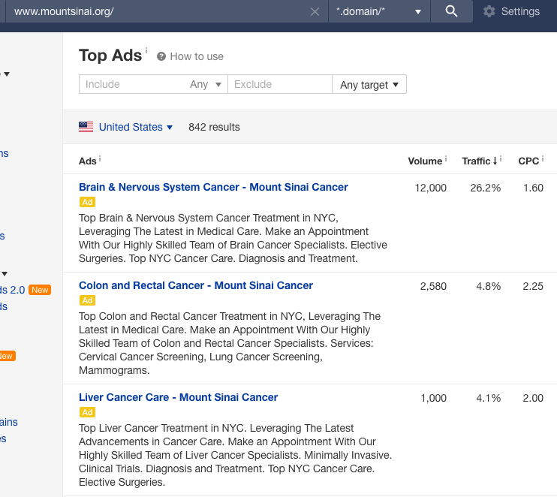This screenshot has height=497, width=557.
Task: Click the Liver Cancer ad description text
Action: click(x=235, y=455)
